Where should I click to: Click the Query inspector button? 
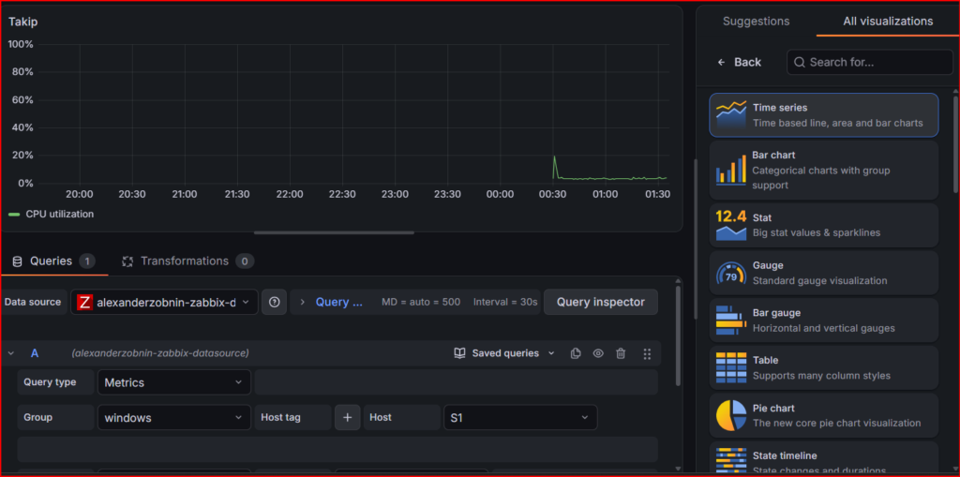[x=601, y=302]
